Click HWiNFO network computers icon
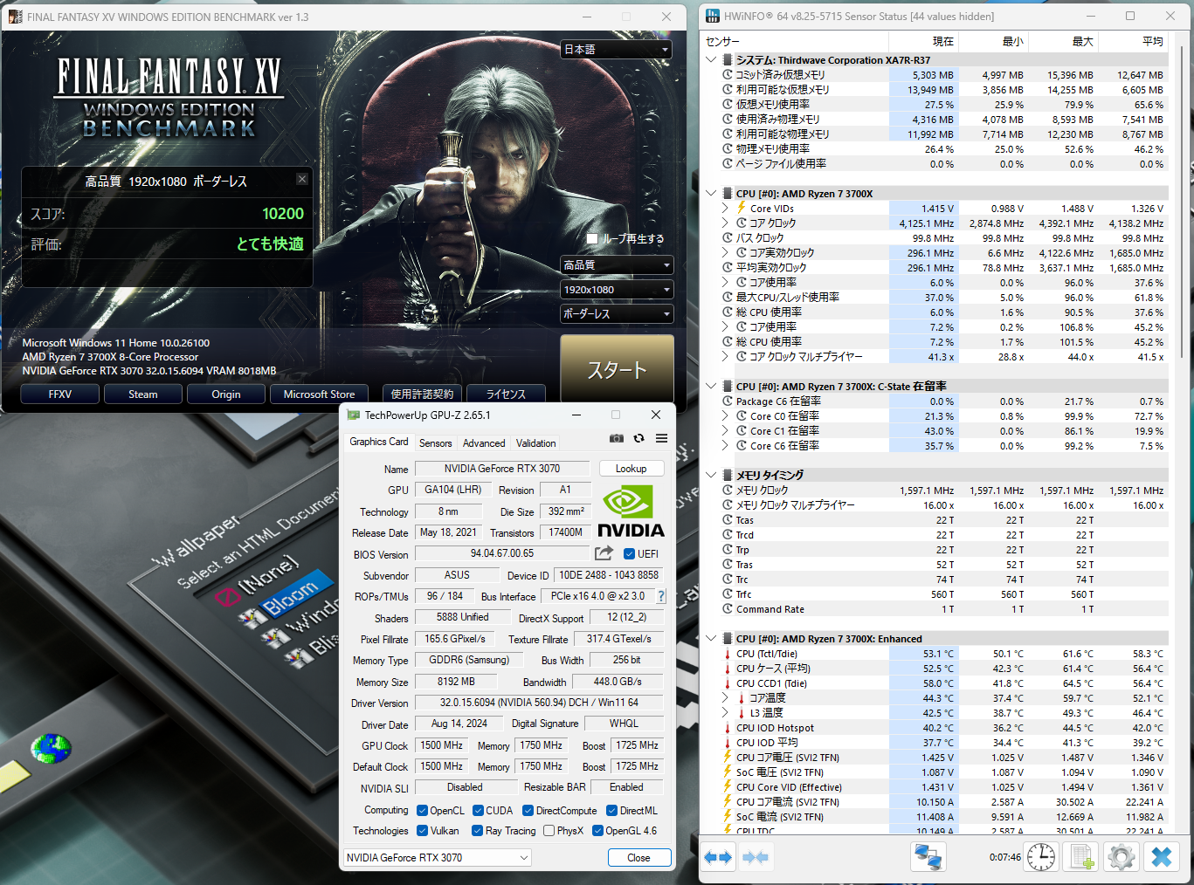Screen dimensions: 1194x885 [x=928, y=857]
